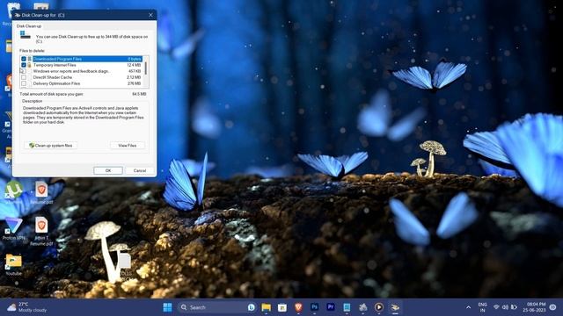Open the blue notepad taskbar app
The width and height of the screenshot is (563, 316).
(x=347, y=307)
